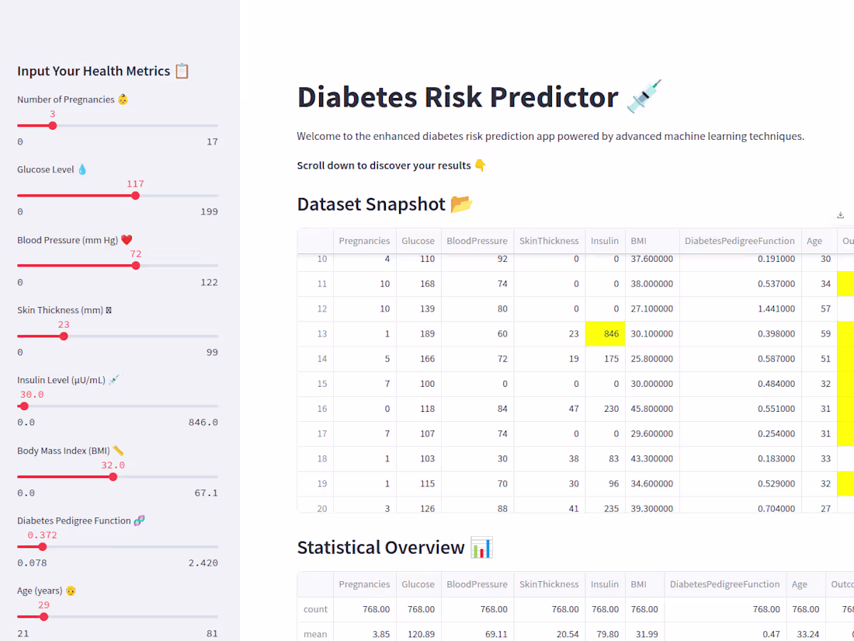Image resolution: width=854 pixels, height=641 pixels.
Task: Click the bar chart icon next to Statistical Overview
Action: click(x=481, y=547)
